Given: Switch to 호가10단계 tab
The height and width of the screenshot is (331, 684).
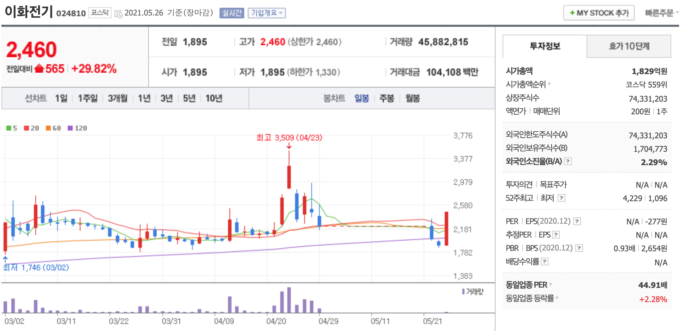Looking at the screenshot, I should pyautogui.click(x=629, y=46).
